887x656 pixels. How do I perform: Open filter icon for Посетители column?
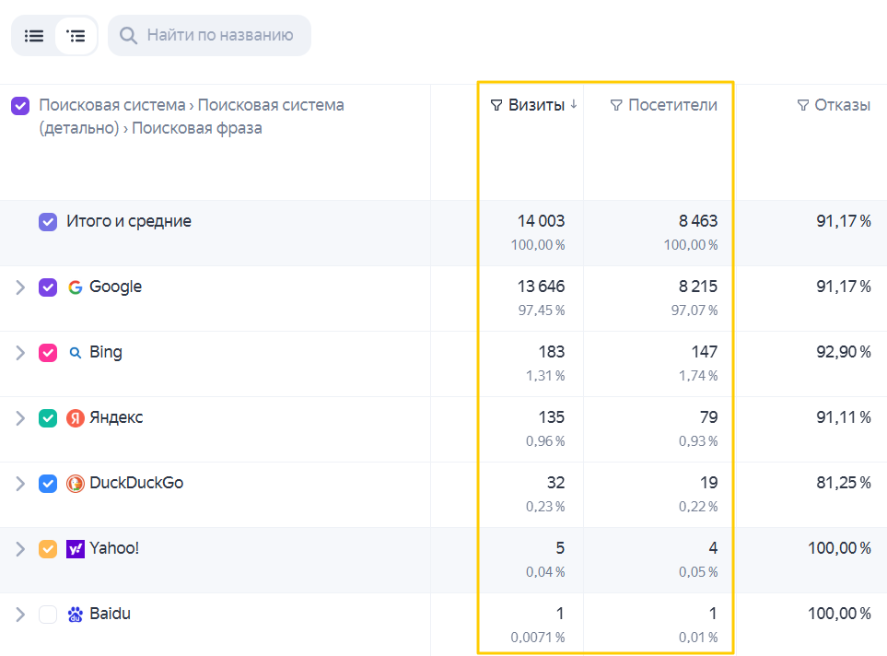point(616,105)
